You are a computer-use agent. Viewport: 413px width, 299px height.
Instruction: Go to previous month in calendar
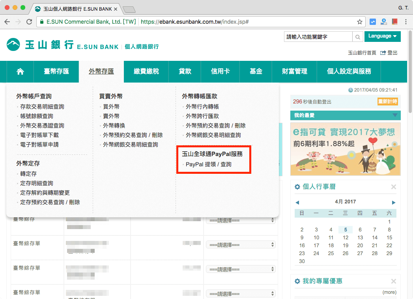297,202
